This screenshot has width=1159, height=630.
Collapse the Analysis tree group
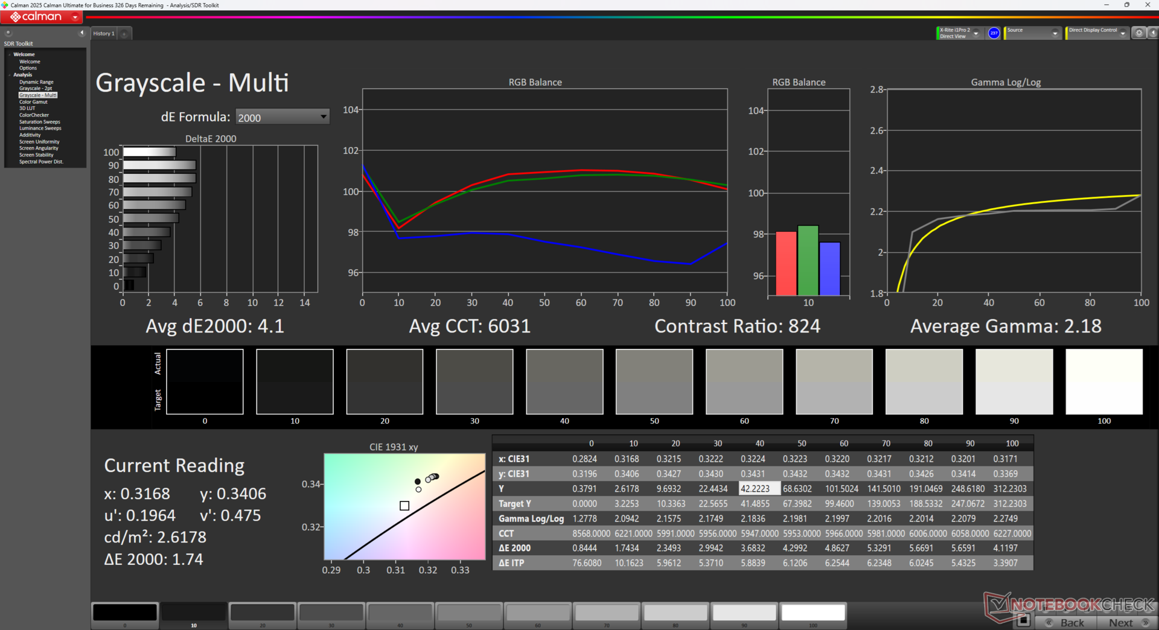pyautogui.click(x=10, y=75)
